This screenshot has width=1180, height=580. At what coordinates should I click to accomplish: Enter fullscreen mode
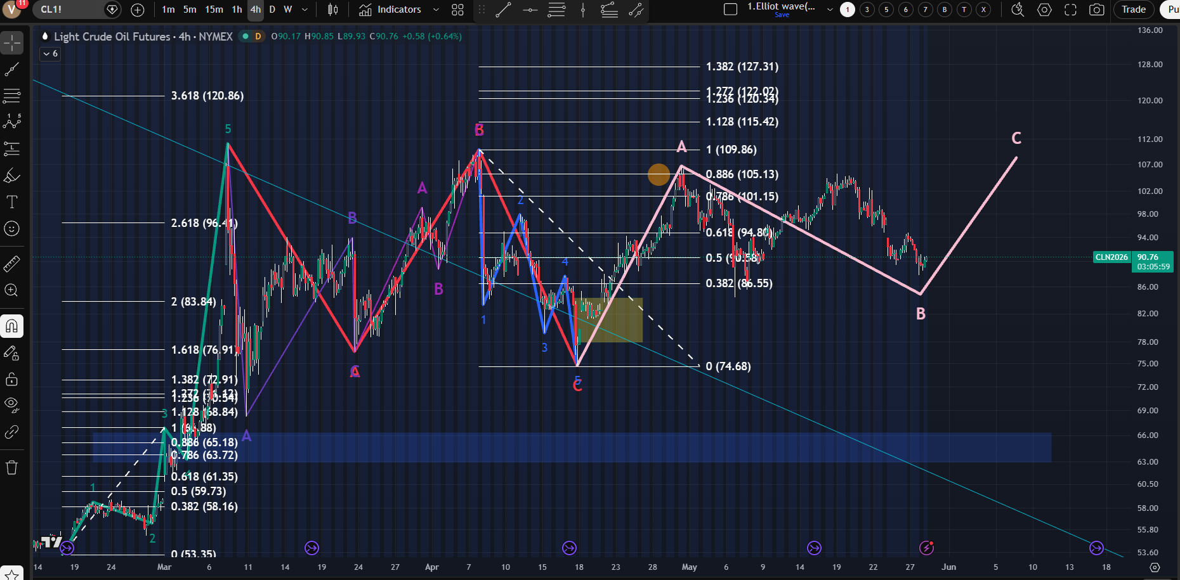[x=1070, y=10]
